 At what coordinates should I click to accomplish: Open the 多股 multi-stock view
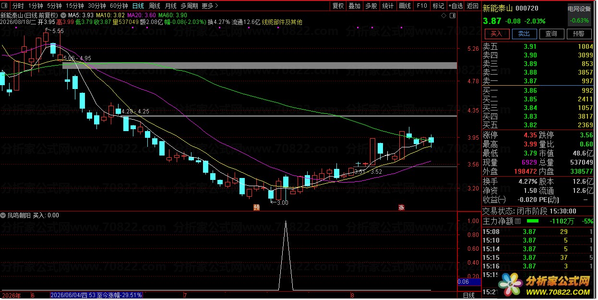tap(371, 6)
